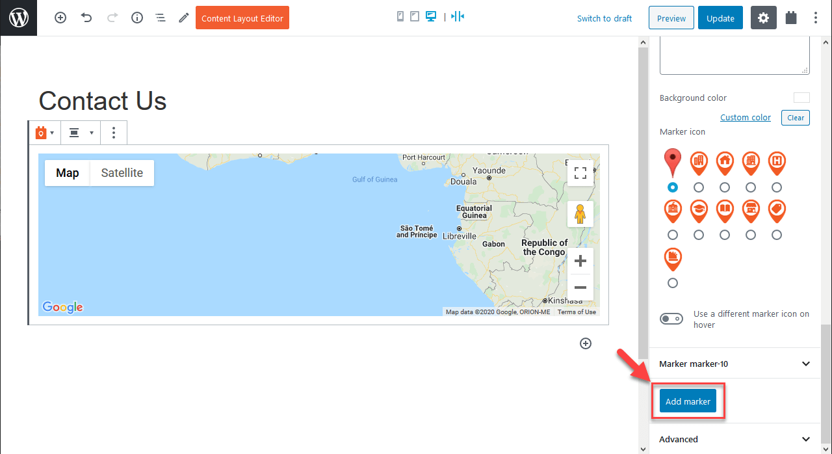Toggle map fullscreen view

click(580, 173)
